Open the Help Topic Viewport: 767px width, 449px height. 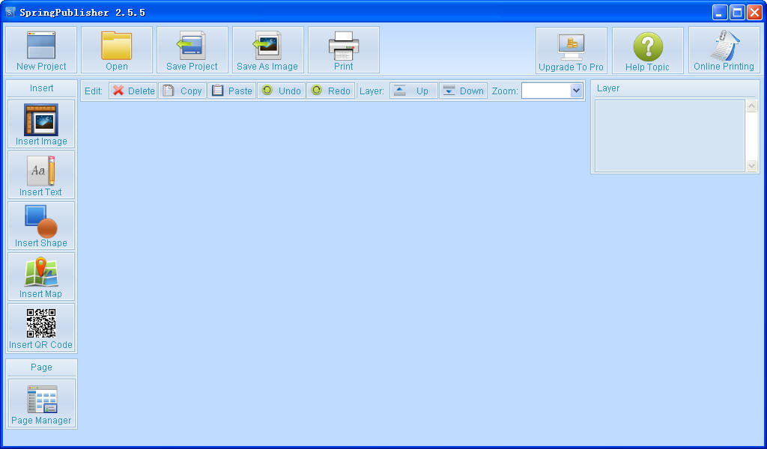click(x=648, y=50)
